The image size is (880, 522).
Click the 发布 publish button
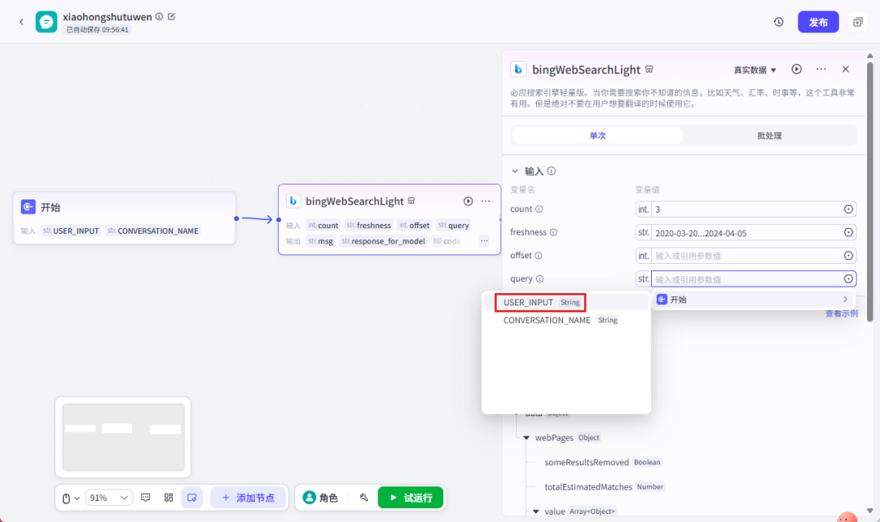click(x=818, y=22)
